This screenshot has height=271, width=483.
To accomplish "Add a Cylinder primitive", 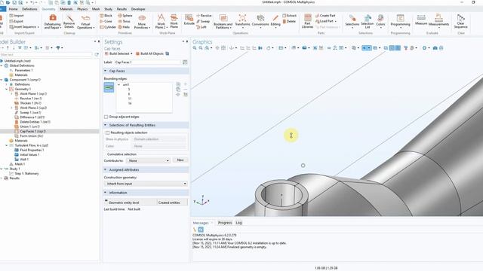I will pos(108,27).
